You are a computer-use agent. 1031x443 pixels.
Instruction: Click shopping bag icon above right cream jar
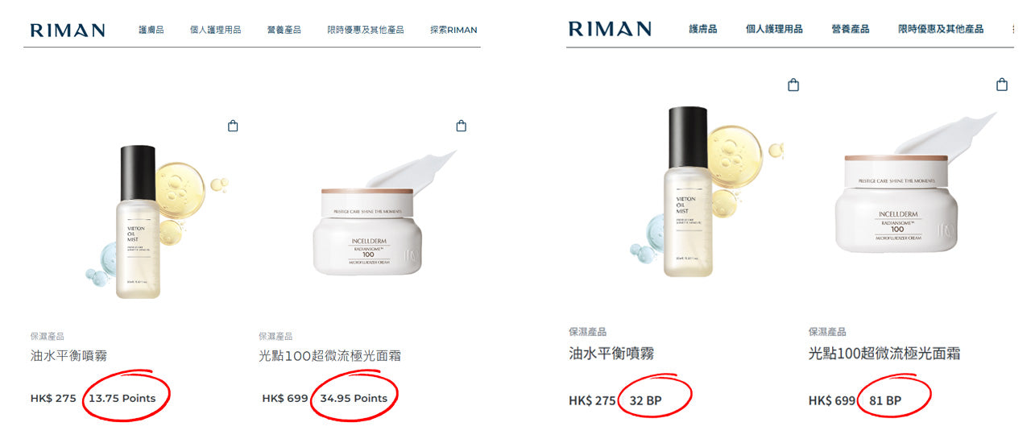click(1002, 85)
